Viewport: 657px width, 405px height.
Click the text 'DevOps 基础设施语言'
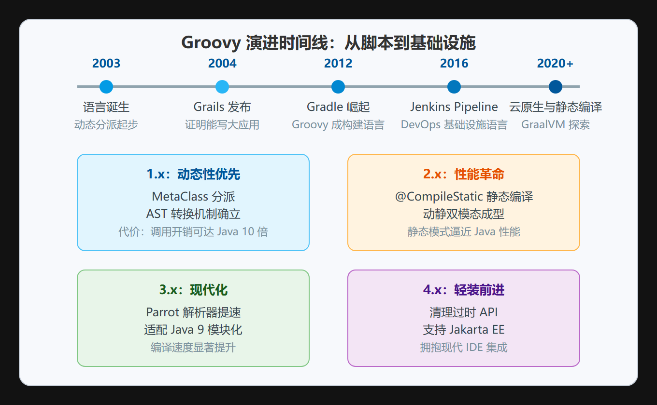pos(454,125)
